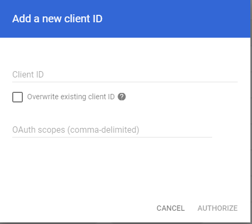The image size is (252, 224).
Task: Click the blue dialog header bar
Action: coord(125,19)
